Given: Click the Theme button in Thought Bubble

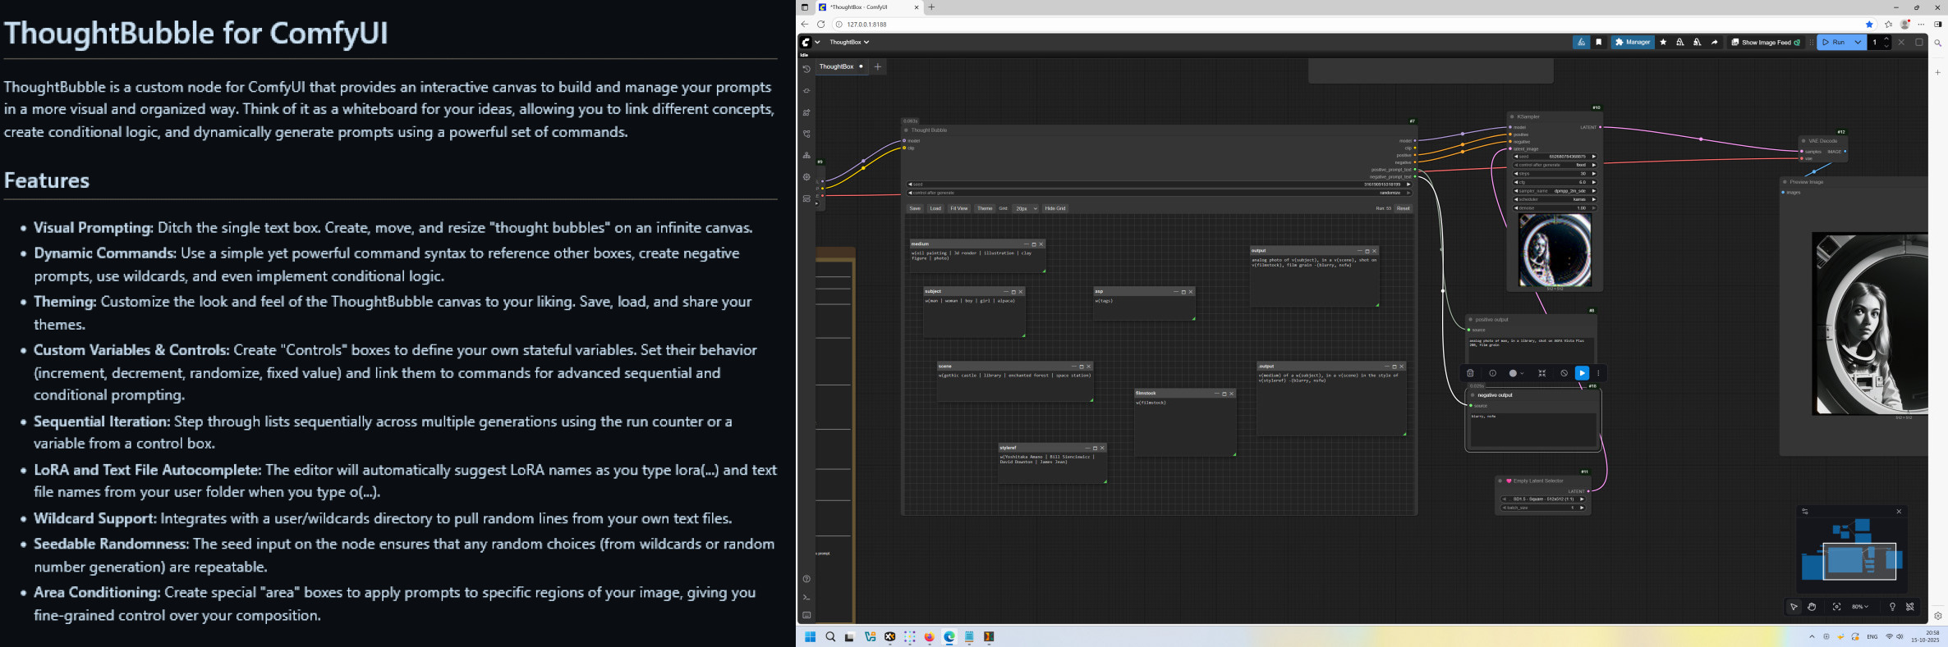Looking at the screenshot, I should (985, 208).
